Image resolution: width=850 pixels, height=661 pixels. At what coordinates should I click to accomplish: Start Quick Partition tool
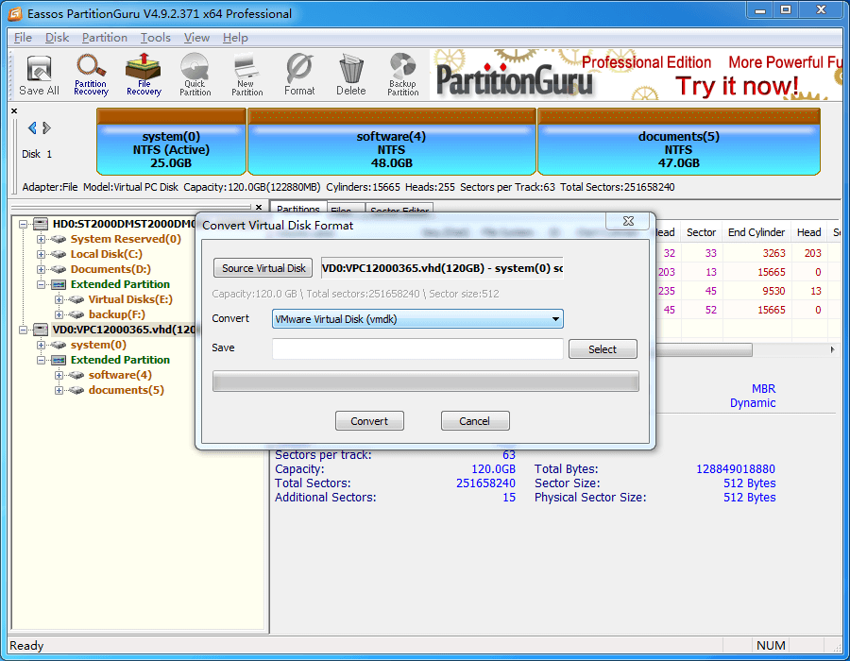tap(195, 76)
